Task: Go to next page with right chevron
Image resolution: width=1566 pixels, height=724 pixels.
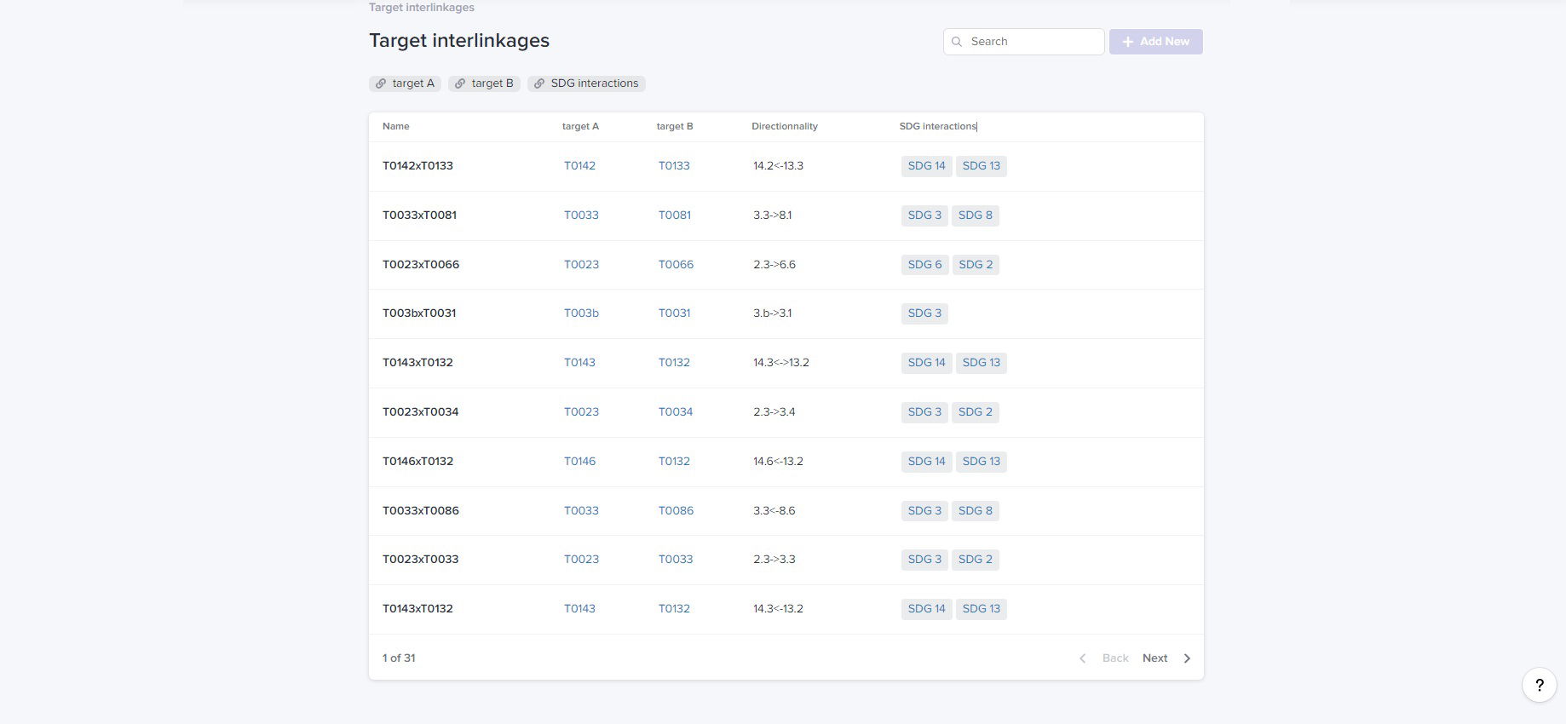Action: [1187, 658]
